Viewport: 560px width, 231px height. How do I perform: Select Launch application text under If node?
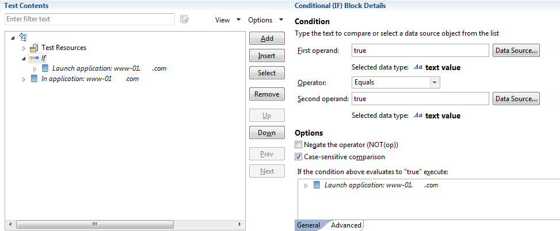coord(109,68)
